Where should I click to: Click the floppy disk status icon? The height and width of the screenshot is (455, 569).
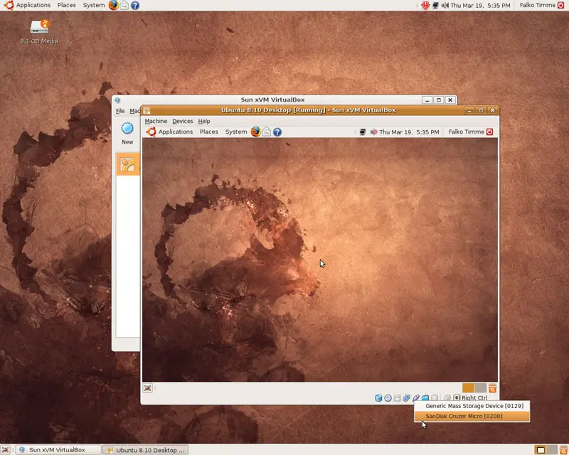[x=398, y=398]
